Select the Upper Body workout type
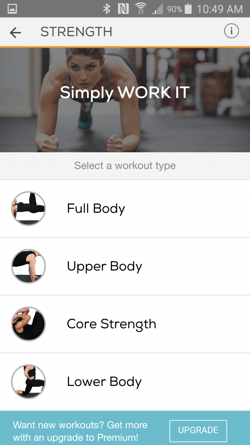This screenshot has height=445, width=250. 125,266
